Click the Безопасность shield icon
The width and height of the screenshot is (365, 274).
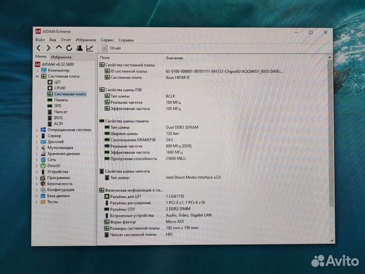[x=43, y=184]
